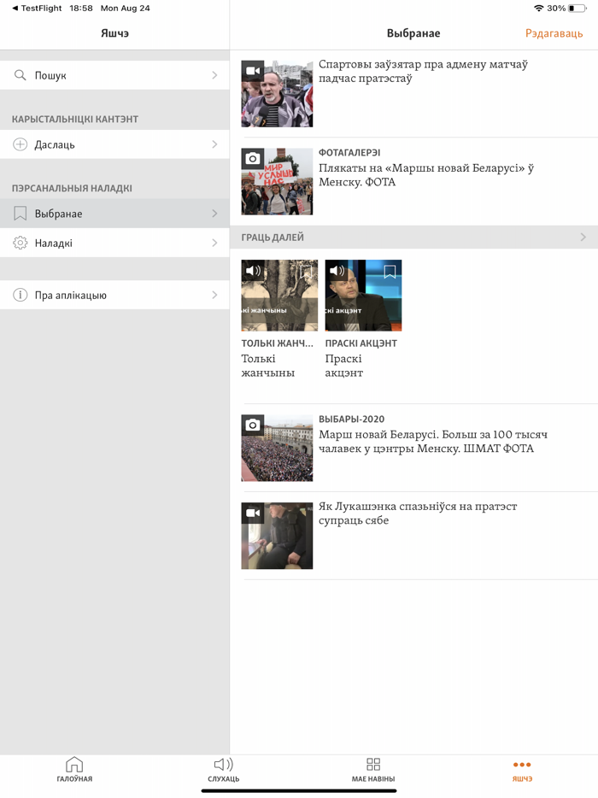Tap the battery indicator in status bar
598x798 pixels.
pos(577,9)
